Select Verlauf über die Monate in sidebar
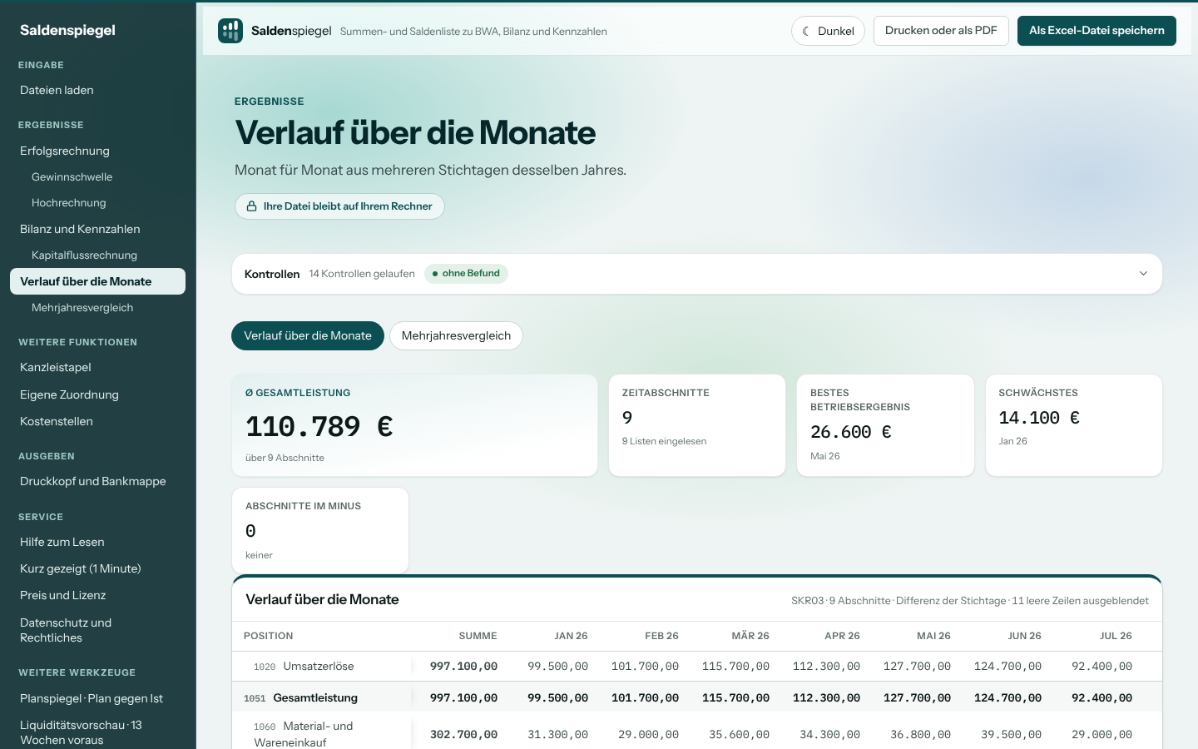 pyautogui.click(x=97, y=281)
